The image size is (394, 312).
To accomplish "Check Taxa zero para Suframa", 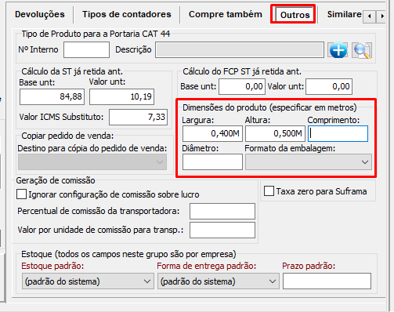I will (x=269, y=191).
